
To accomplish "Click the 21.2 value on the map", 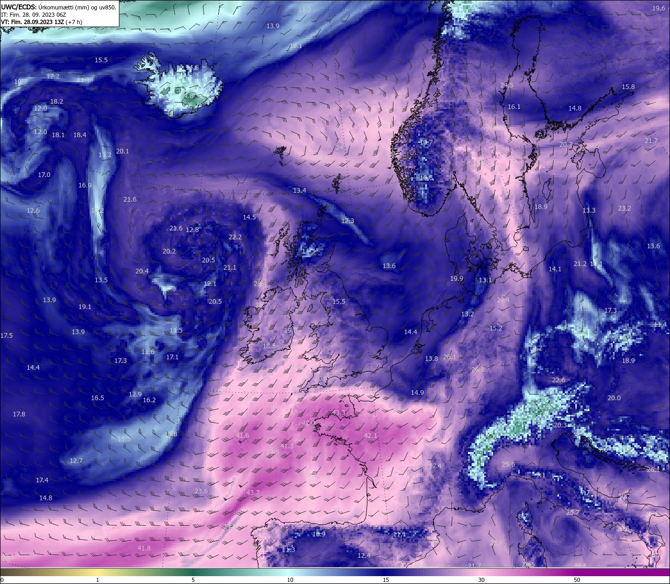I will tap(580, 264).
